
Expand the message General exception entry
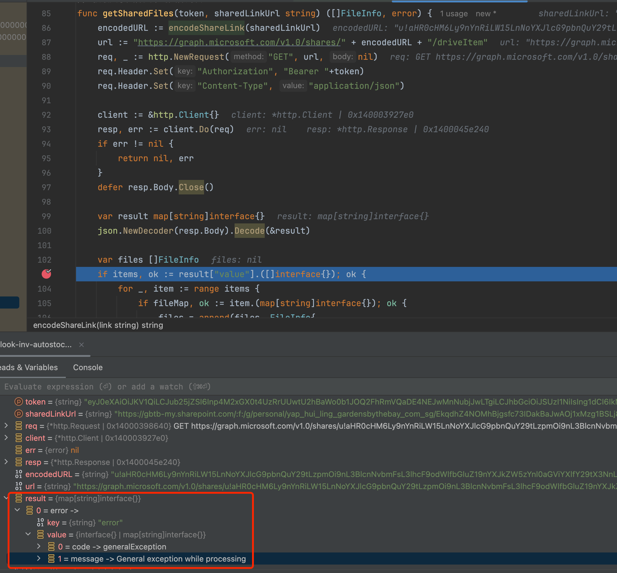39,559
